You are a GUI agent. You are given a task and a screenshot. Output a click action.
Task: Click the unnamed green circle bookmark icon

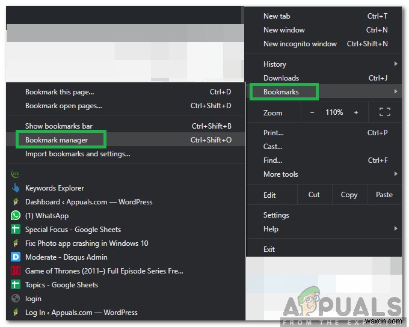16,174
